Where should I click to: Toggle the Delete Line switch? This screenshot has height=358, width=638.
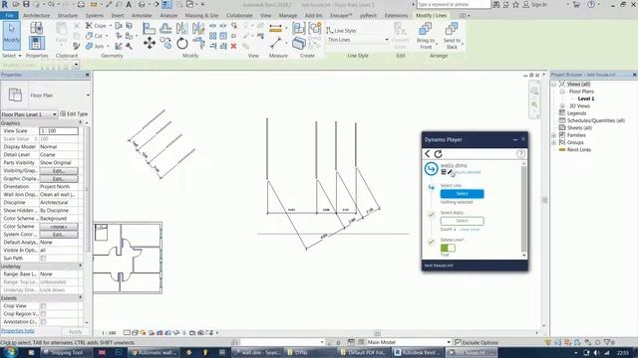click(448, 248)
